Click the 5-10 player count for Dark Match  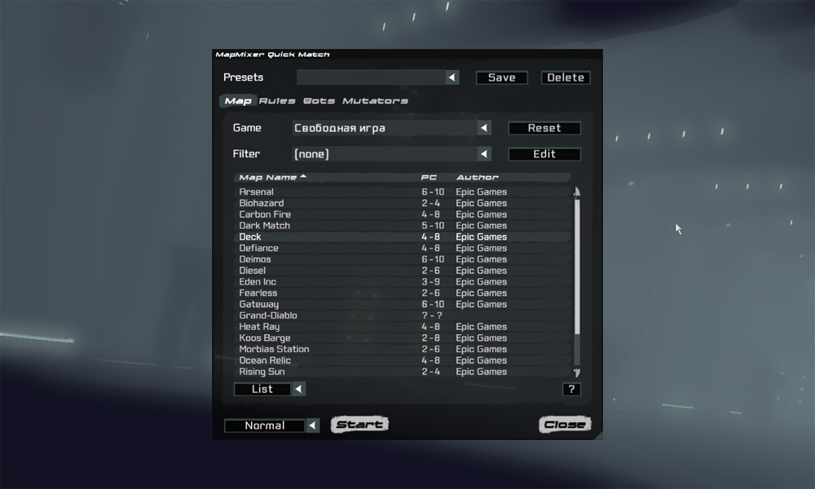pyautogui.click(x=433, y=226)
